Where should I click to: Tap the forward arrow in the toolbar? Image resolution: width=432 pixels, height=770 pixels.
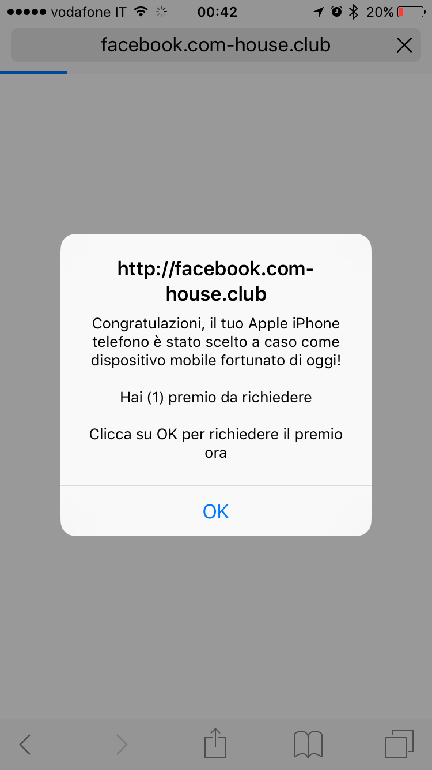point(122,745)
